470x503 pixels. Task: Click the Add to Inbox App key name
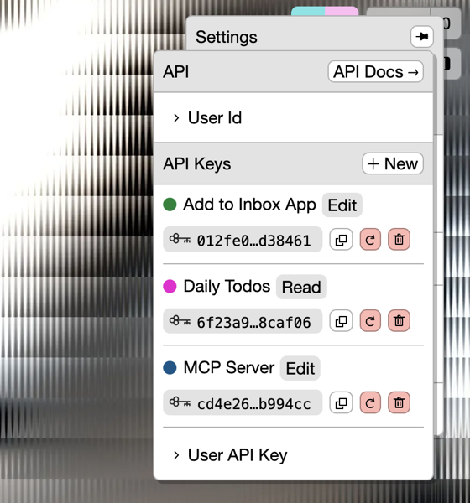pyautogui.click(x=249, y=205)
